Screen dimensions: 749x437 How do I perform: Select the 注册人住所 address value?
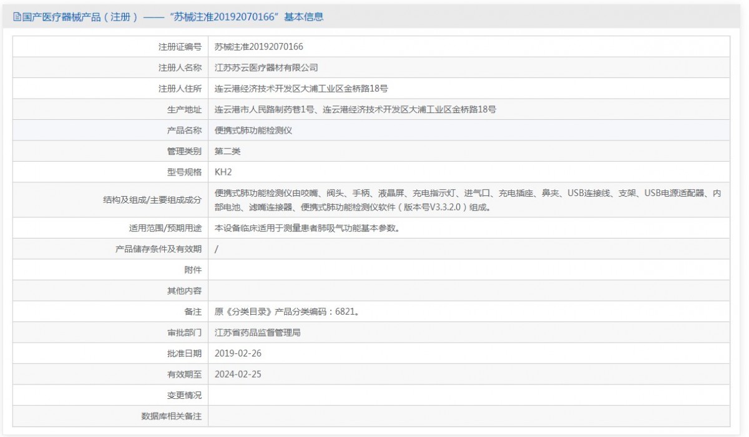(x=301, y=89)
